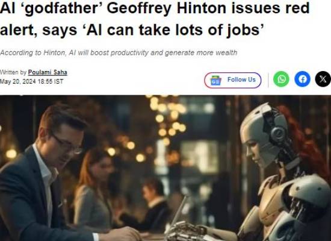Viewport: 331px width, 241px height.
Task: Share the article on X
Action: click(323, 79)
